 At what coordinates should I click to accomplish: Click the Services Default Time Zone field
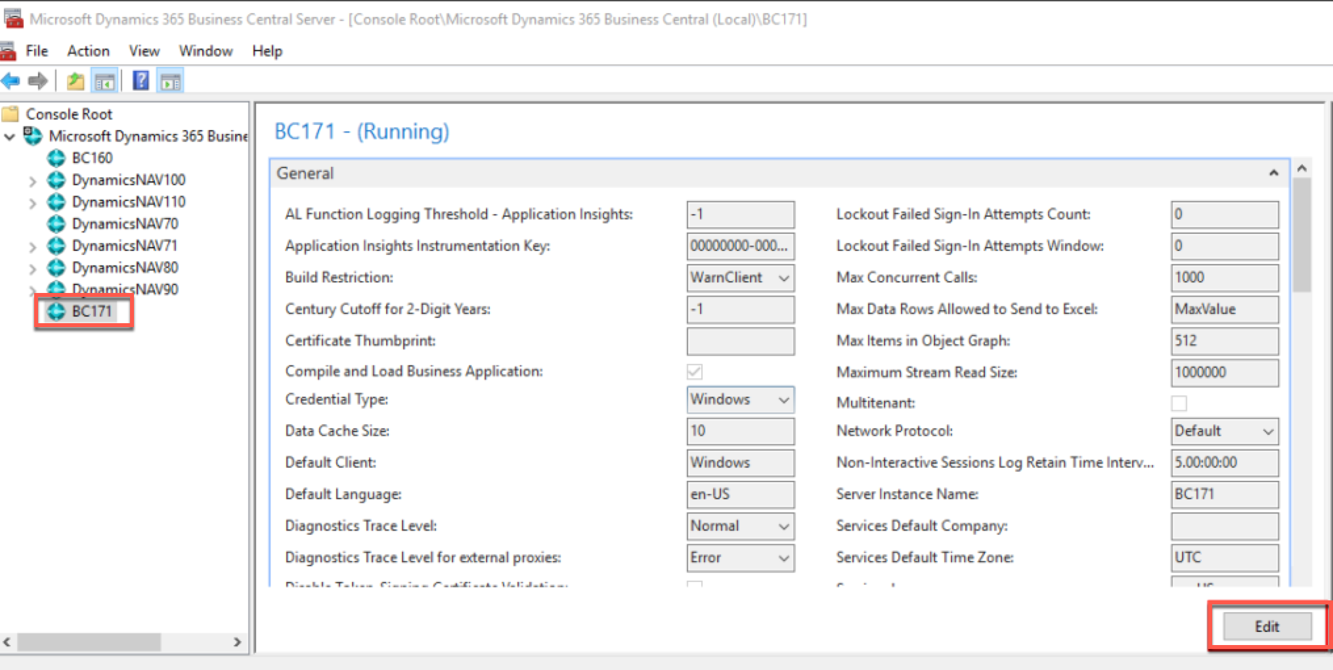[1225, 558]
